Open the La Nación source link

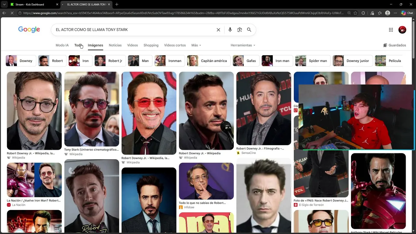coord(19,205)
